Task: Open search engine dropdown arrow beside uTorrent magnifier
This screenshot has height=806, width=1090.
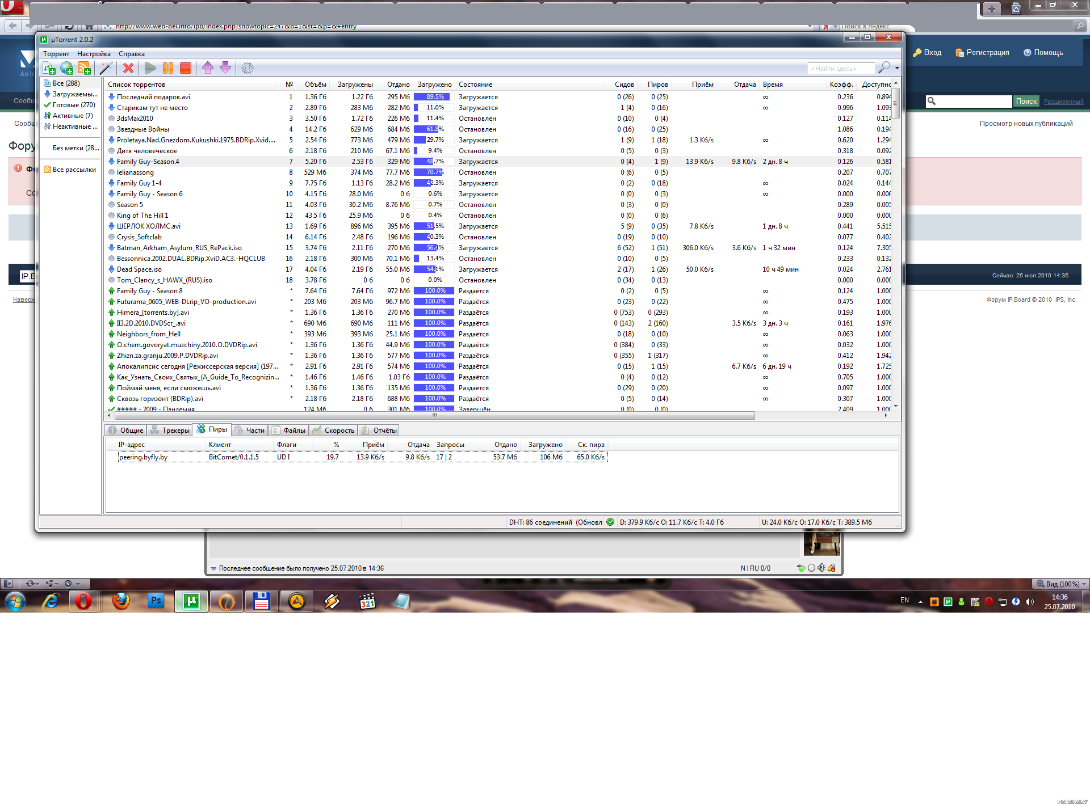Action: (897, 68)
